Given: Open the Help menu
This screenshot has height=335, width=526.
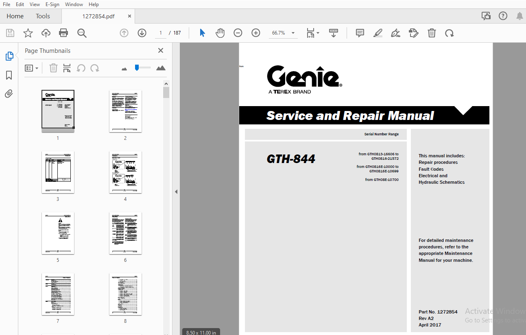Looking at the screenshot, I should [x=94, y=4].
